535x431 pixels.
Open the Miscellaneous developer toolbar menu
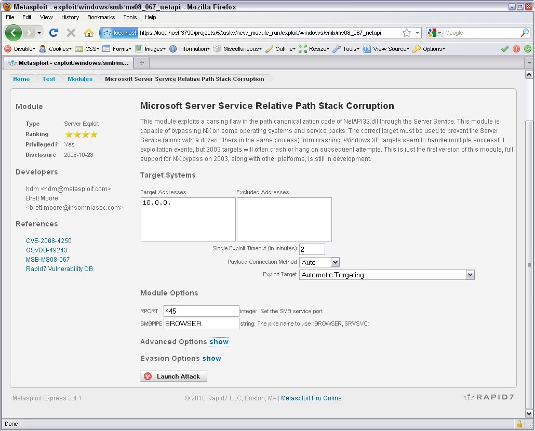tap(237, 49)
